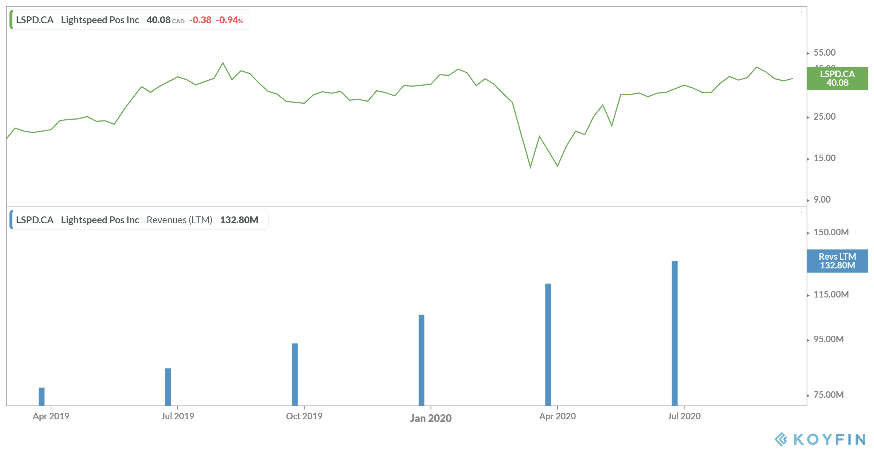Click the green LSPD.CA 40.08 price tag
874x451 pixels.
pyautogui.click(x=837, y=79)
